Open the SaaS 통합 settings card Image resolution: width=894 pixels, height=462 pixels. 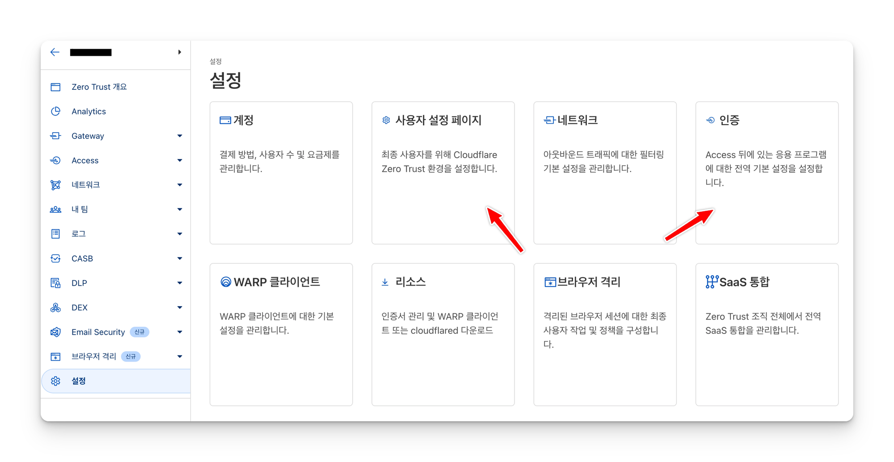[x=767, y=334]
